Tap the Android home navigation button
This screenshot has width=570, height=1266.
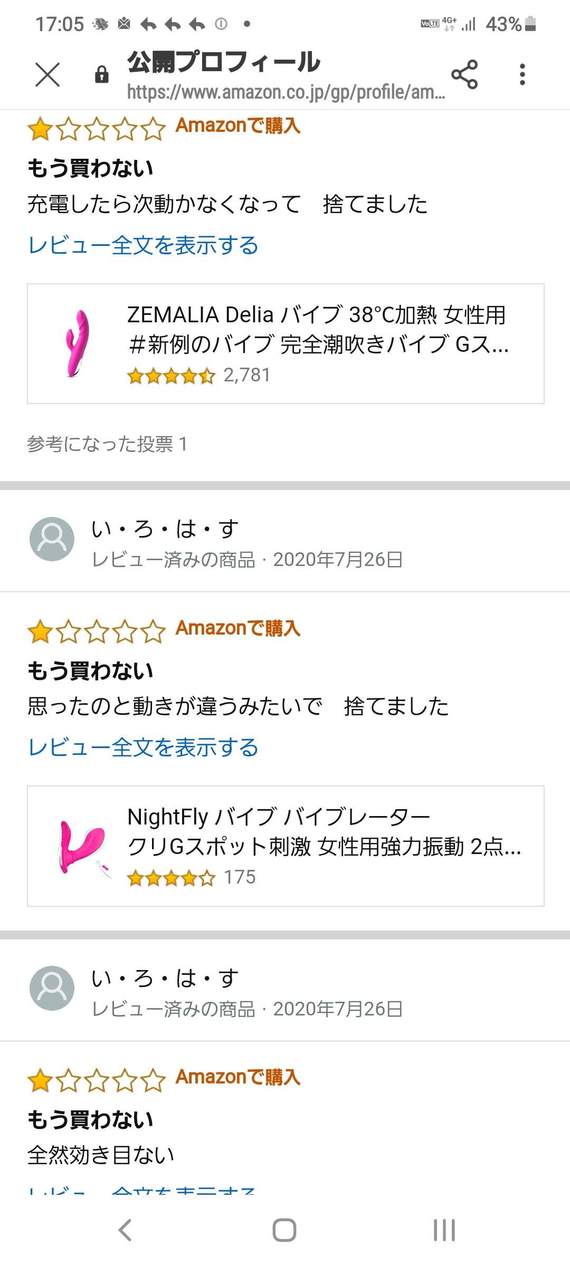(x=284, y=1230)
